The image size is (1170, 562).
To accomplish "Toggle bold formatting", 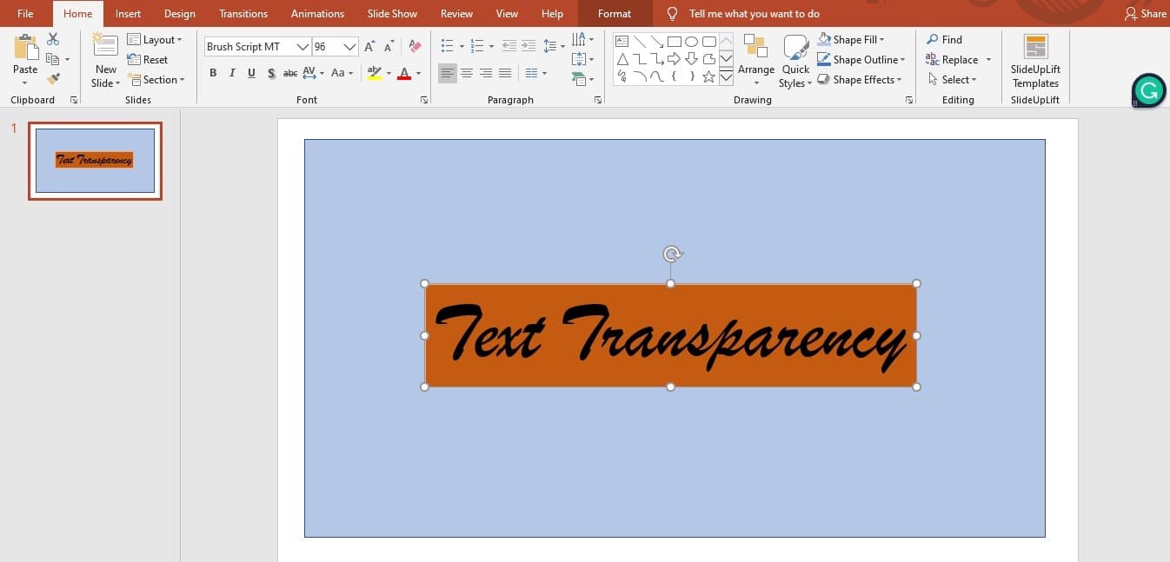I will (213, 73).
